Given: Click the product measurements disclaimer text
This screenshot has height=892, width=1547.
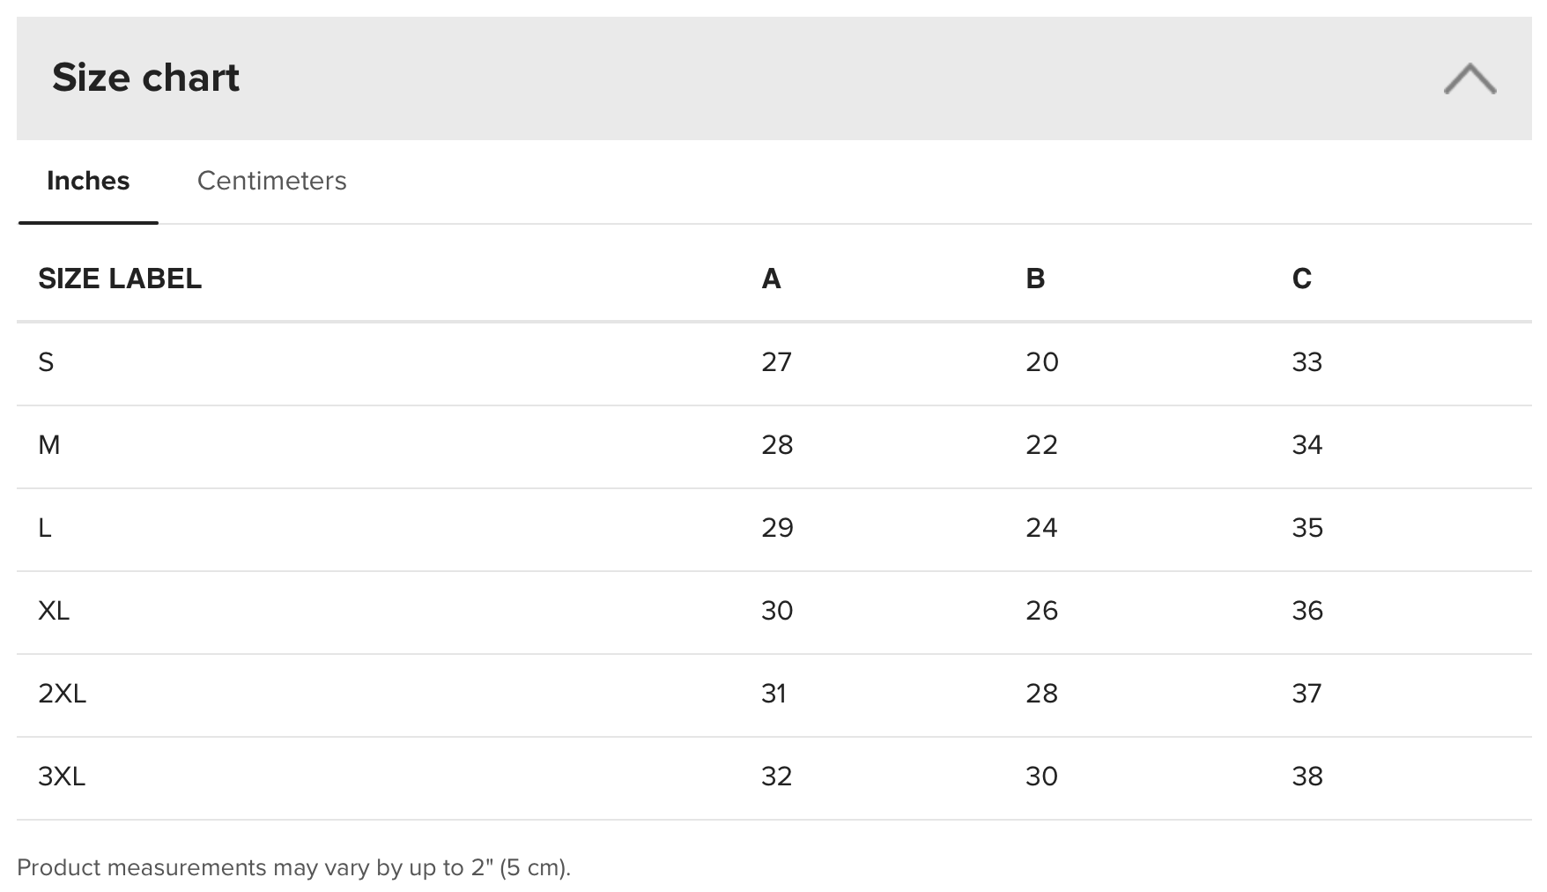Looking at the screenshot, I should (x=293, y=868).
